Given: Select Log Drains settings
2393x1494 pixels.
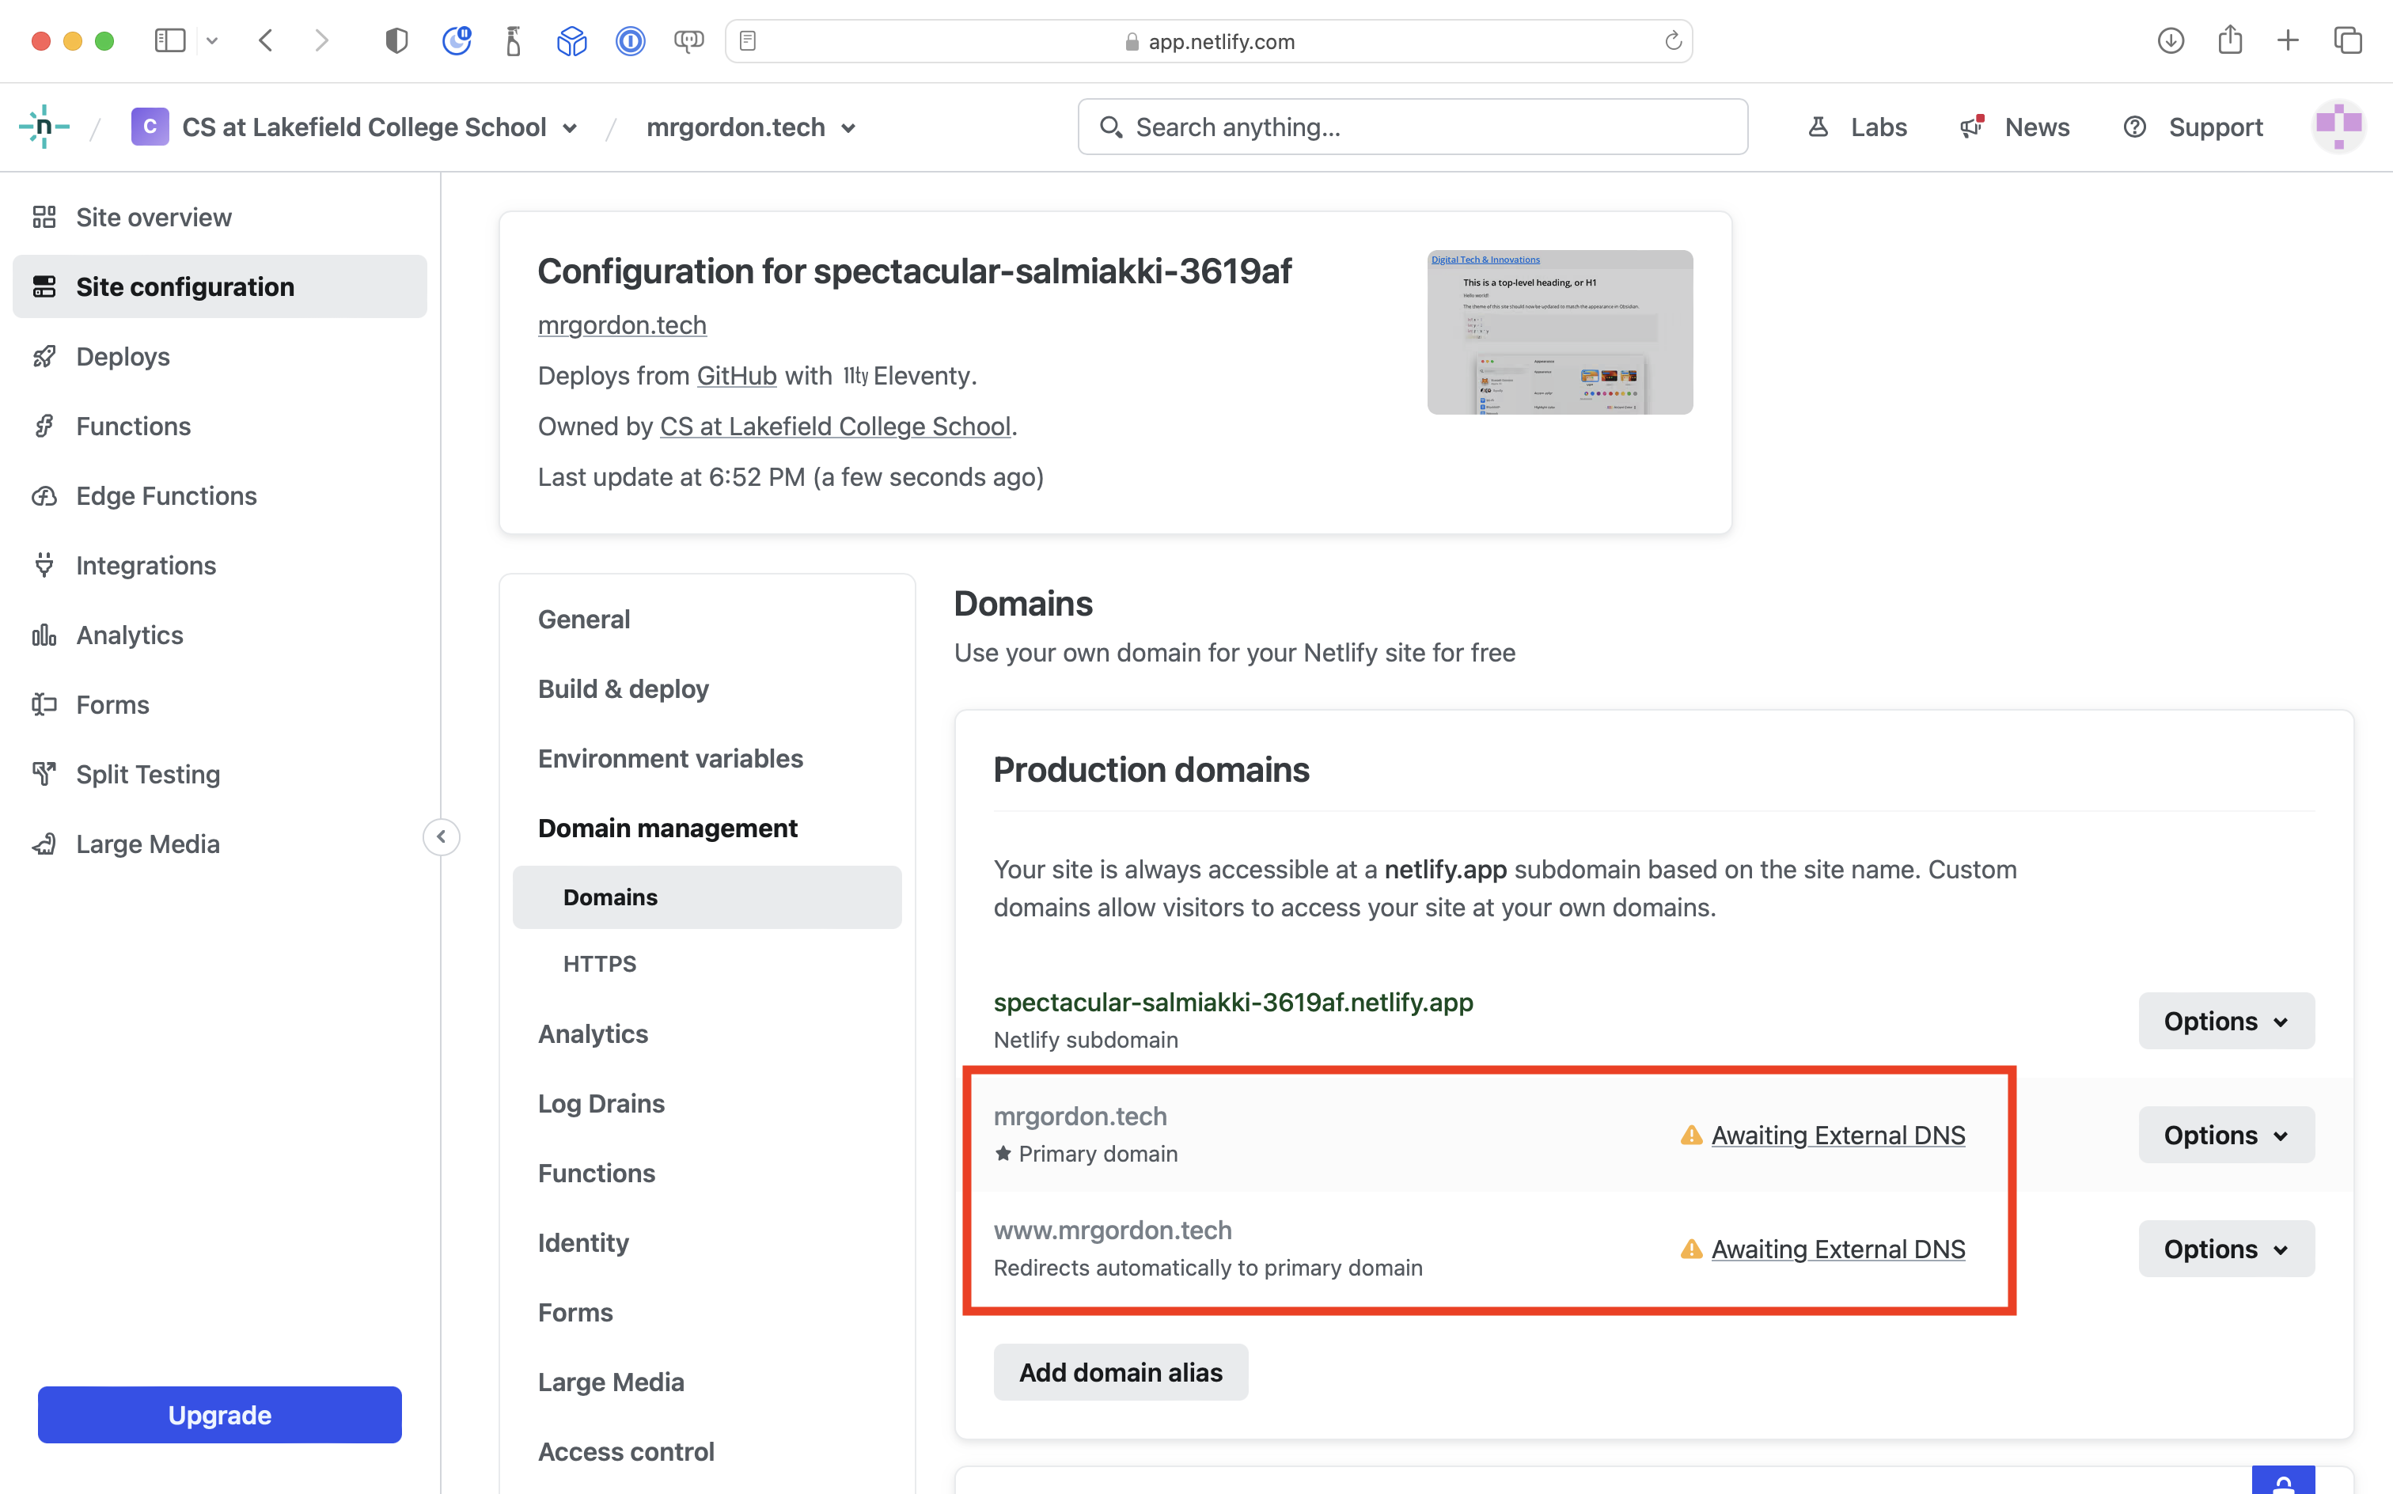Looking at the screenshot, I should click(601, 1104).
